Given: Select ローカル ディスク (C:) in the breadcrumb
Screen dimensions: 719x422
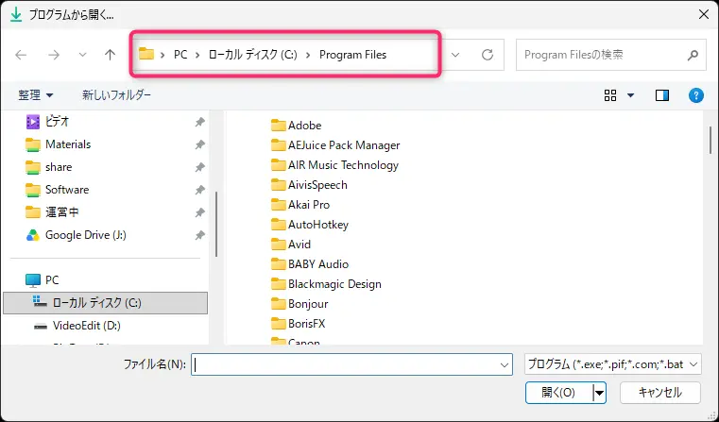Looking at the screenshot, I should pyautogui.click(x=252, y=55).
